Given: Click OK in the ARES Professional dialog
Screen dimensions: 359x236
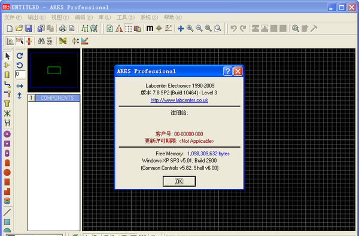Looking at the screenshot, I should tap(179, 181).
